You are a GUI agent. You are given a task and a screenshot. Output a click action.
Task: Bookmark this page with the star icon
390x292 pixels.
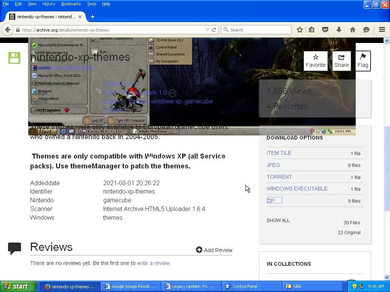[x=300, y=30]
